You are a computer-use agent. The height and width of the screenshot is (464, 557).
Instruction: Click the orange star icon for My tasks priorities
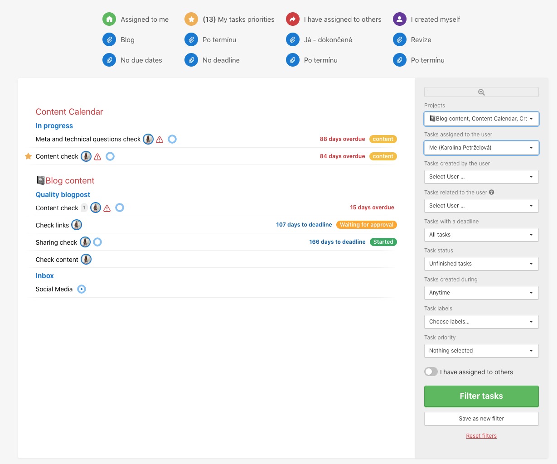pyautogui.click(x=191, y=19)
